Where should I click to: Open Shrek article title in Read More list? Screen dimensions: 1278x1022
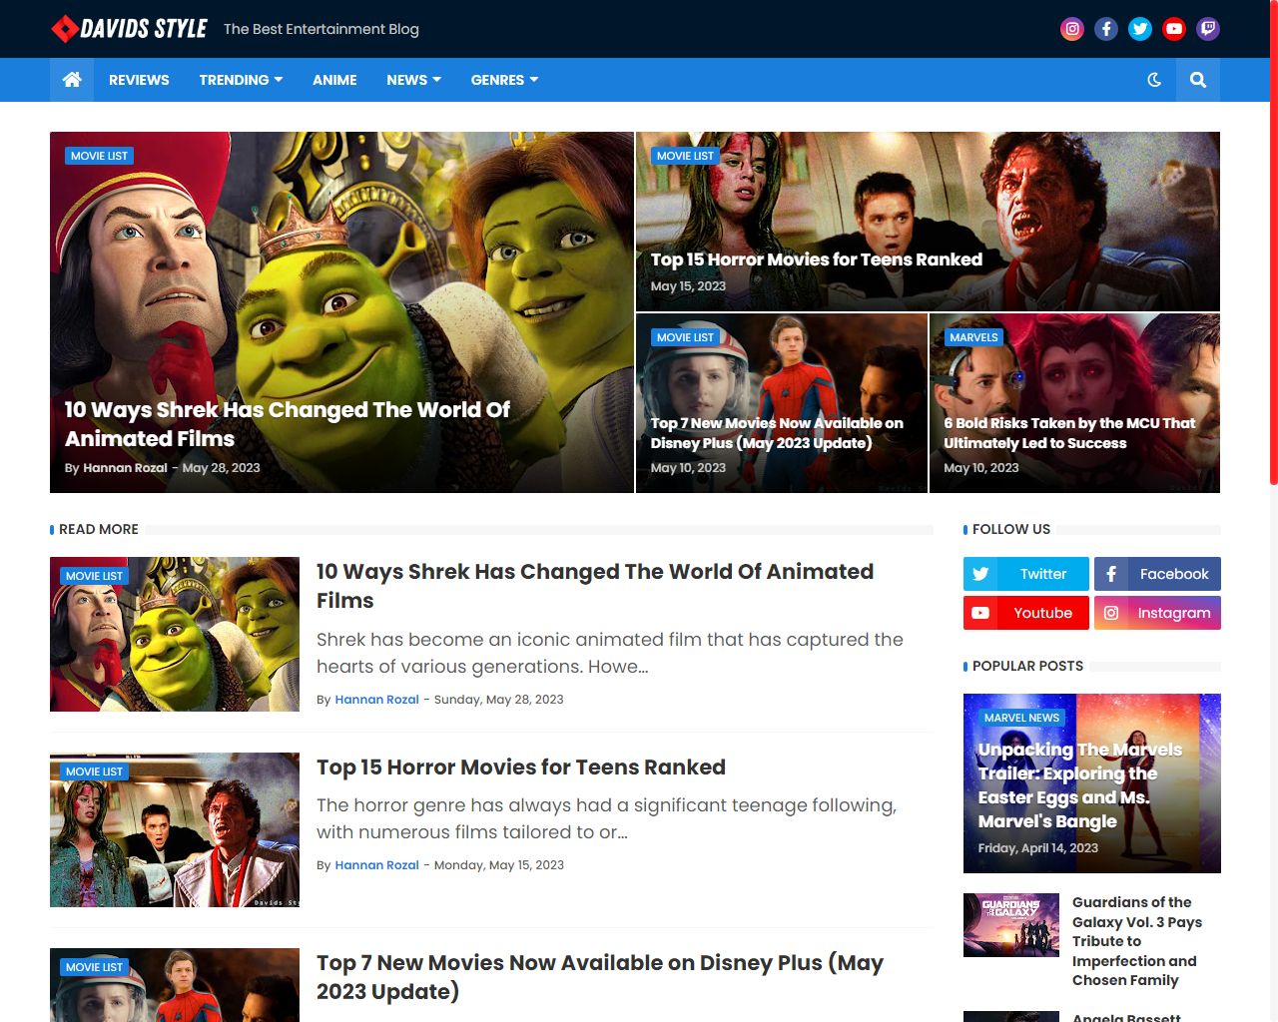(595, 586)
